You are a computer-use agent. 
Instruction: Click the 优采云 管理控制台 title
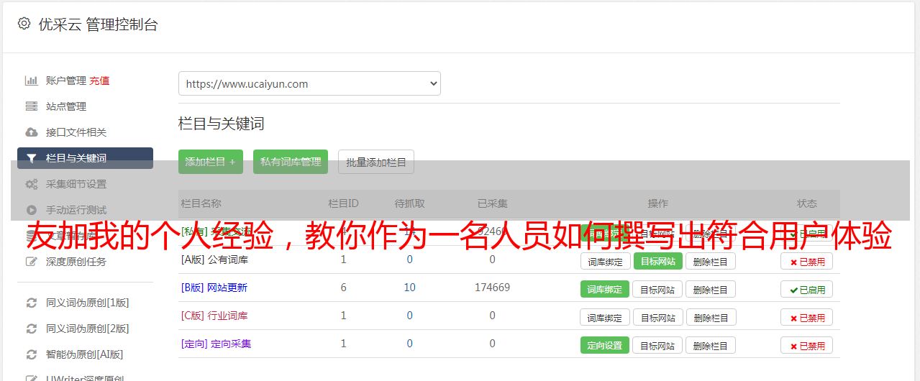tap(98, 24)
